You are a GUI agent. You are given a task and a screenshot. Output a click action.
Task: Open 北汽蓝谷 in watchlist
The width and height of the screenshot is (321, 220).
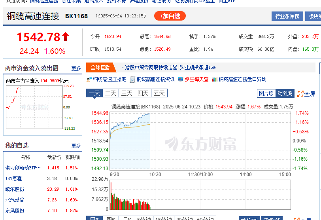click(x=15, y=200)
